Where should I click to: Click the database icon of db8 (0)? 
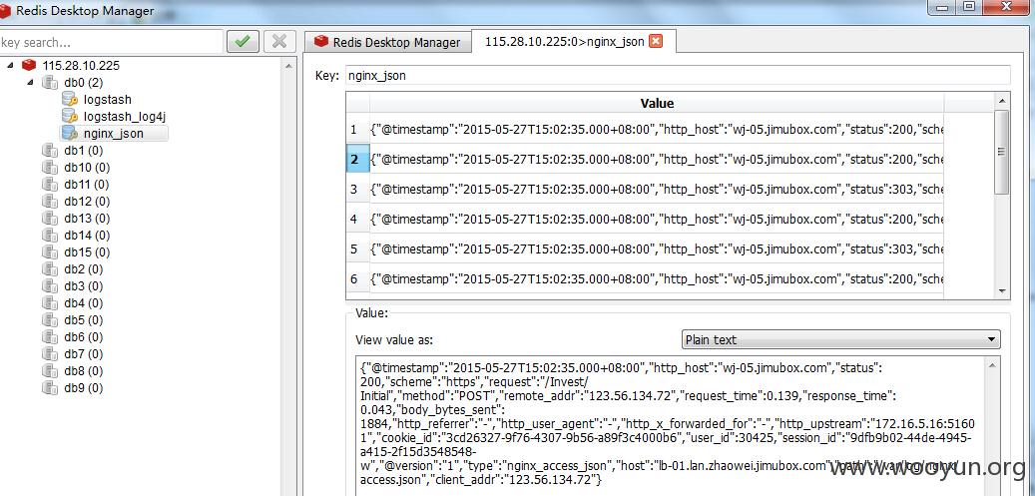pos(50,371)
